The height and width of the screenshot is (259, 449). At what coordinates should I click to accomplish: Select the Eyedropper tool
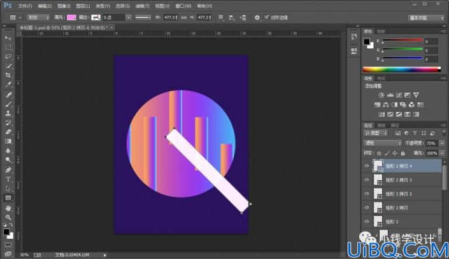point(8,84)
